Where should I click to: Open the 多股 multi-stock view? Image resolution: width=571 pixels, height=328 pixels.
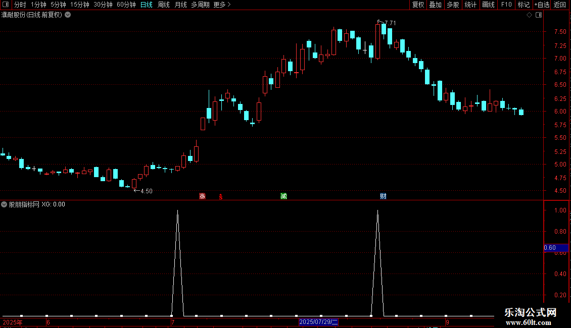pyautogui.click(x=453, y=5)
